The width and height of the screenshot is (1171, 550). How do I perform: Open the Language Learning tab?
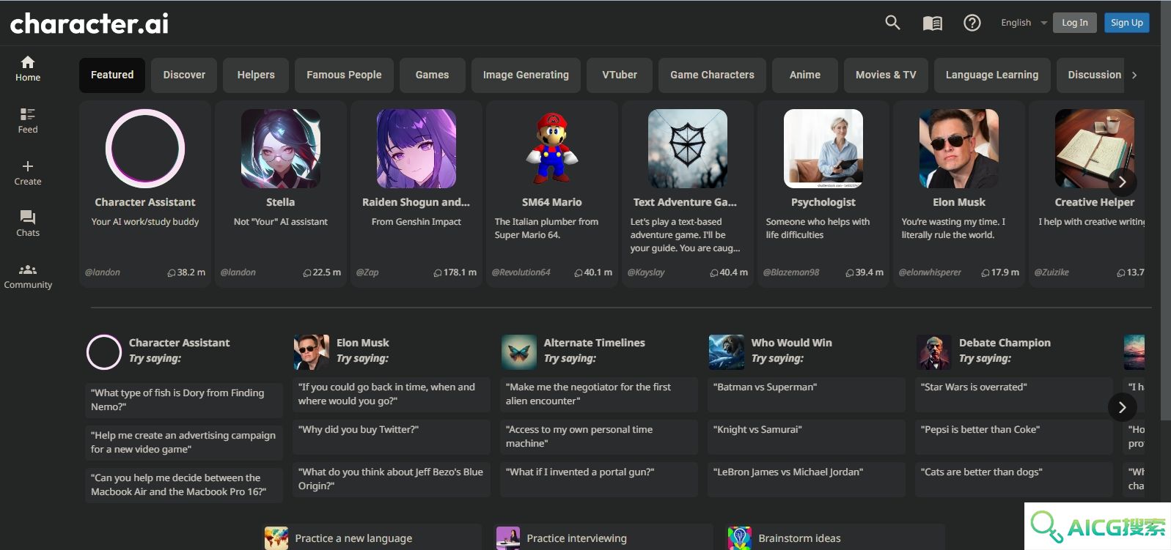[992, 75]
